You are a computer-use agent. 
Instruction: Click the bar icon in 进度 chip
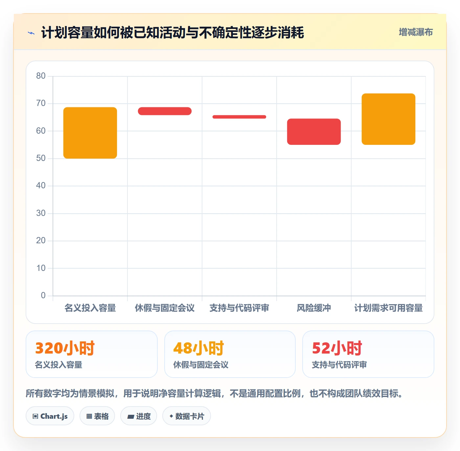point(130,417)
